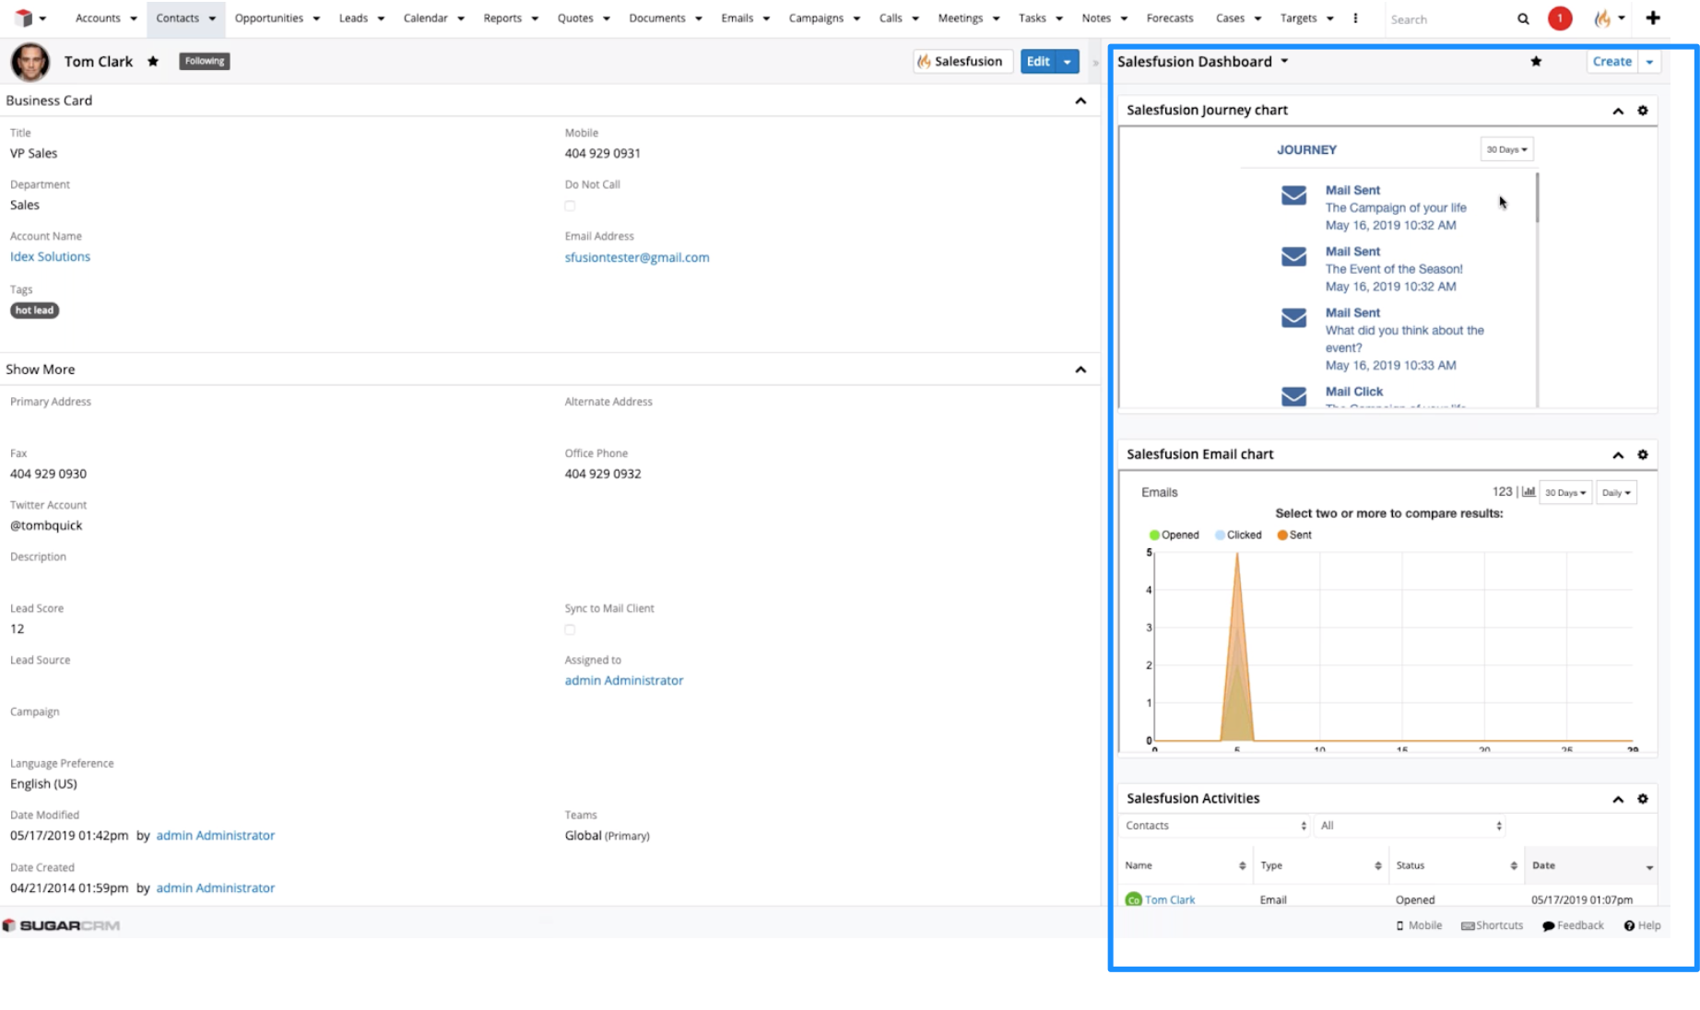Click the green contact icon beside Tom Clark row
The image size is (1700, 1010).
click(x=1133, y=899)
